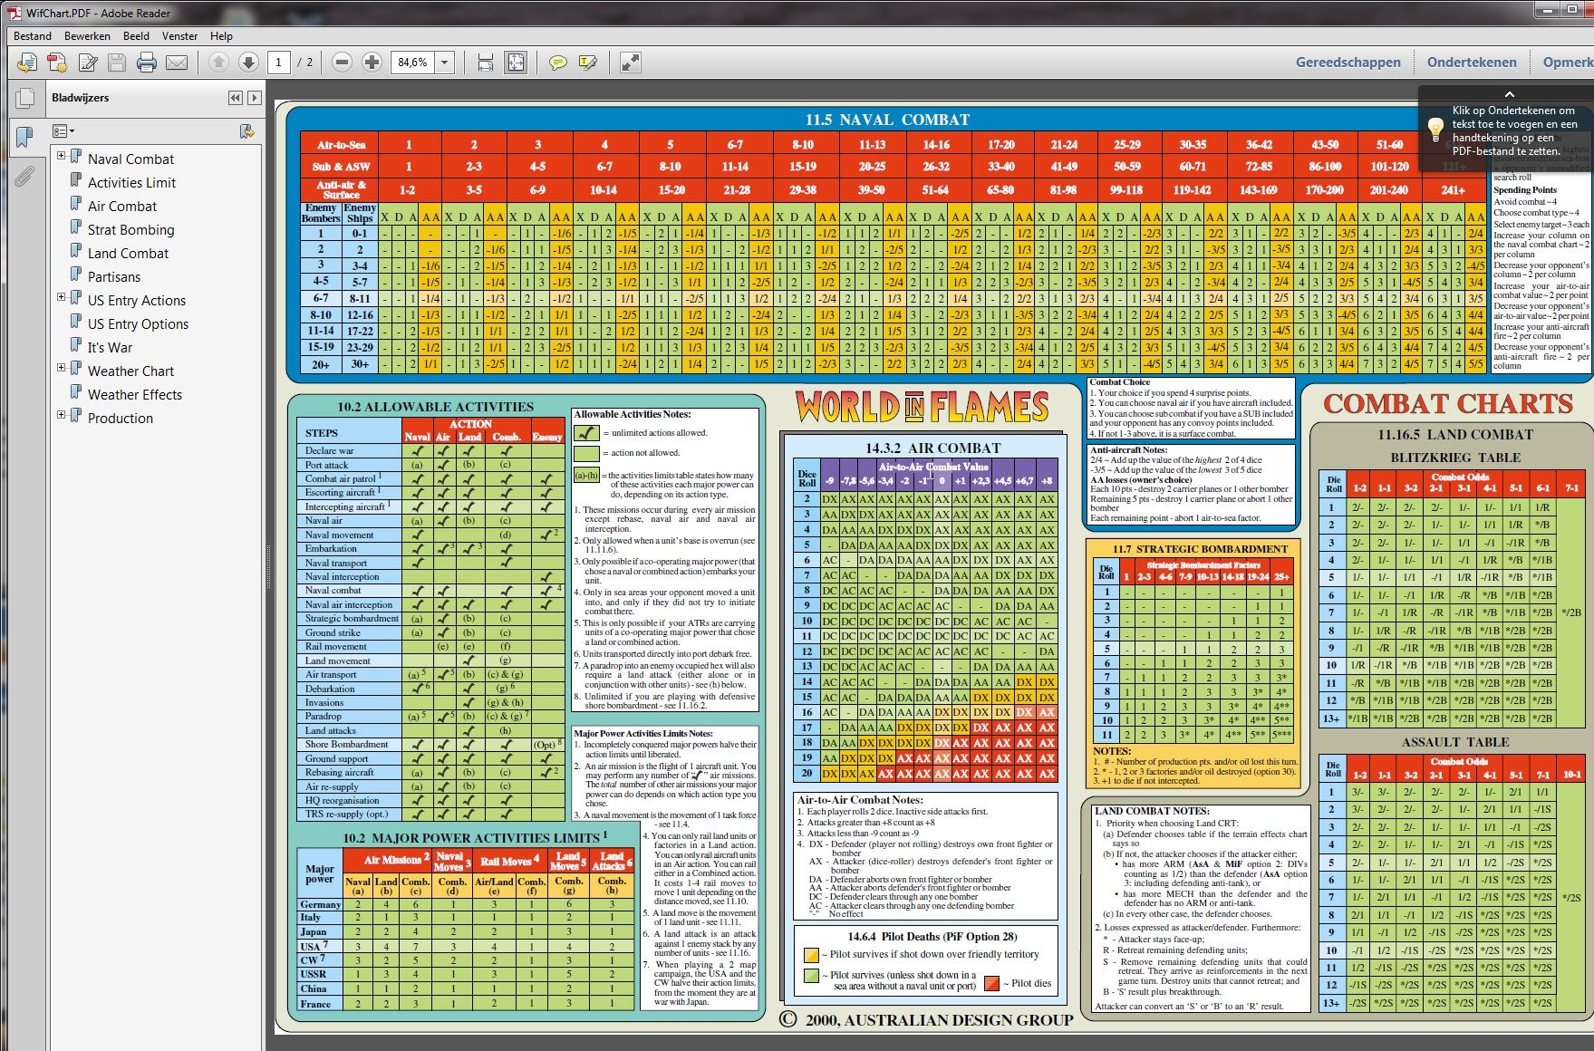Select the Naval Combat bookmark
Screen dimensions: 1594x1051
coord(130,159)
